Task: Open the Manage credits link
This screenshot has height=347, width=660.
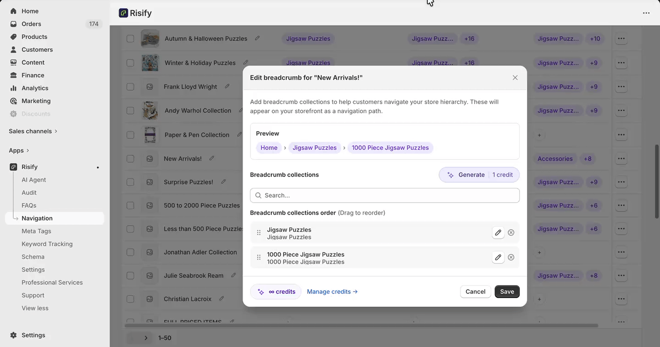Action: click(332, 292)
